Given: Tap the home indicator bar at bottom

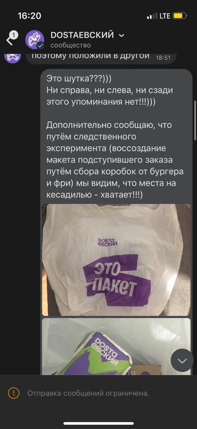Looking at the screenshot, I should (x=98, y=423).
